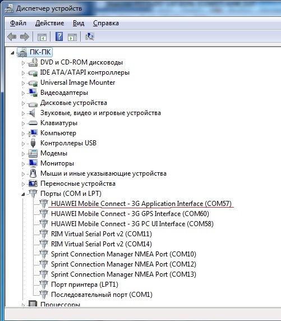Image resolution: width=281 pixels, height=321 pixels.
Task: Select HUAWEI 3G Application Interface (COM57)
Action: pos(141,204)
